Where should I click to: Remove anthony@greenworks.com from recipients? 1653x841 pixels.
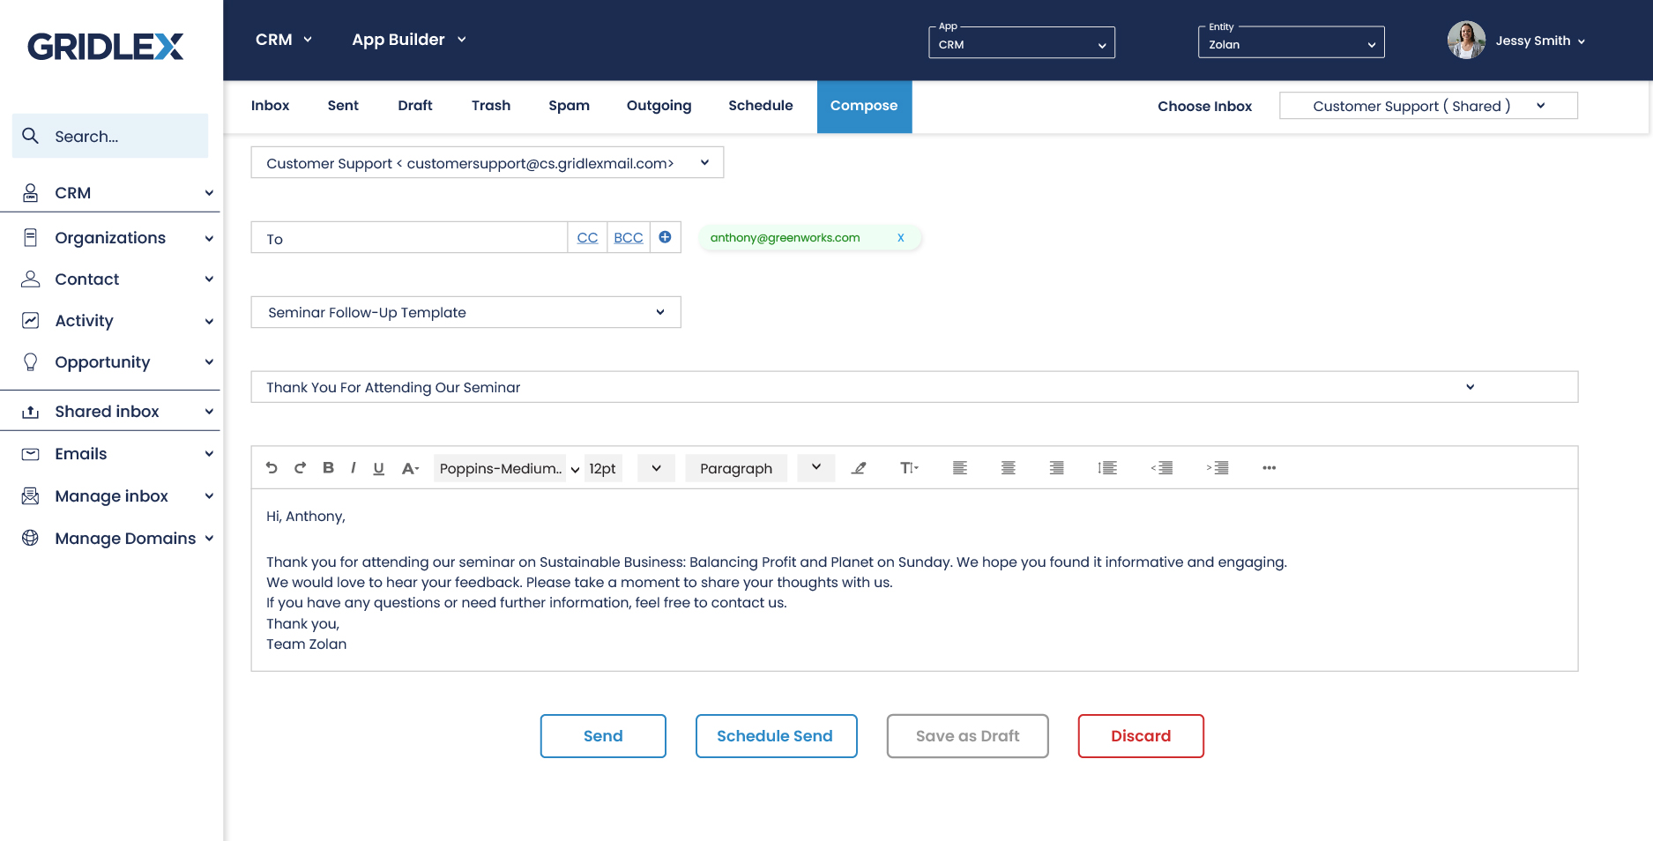pos(900,237)
